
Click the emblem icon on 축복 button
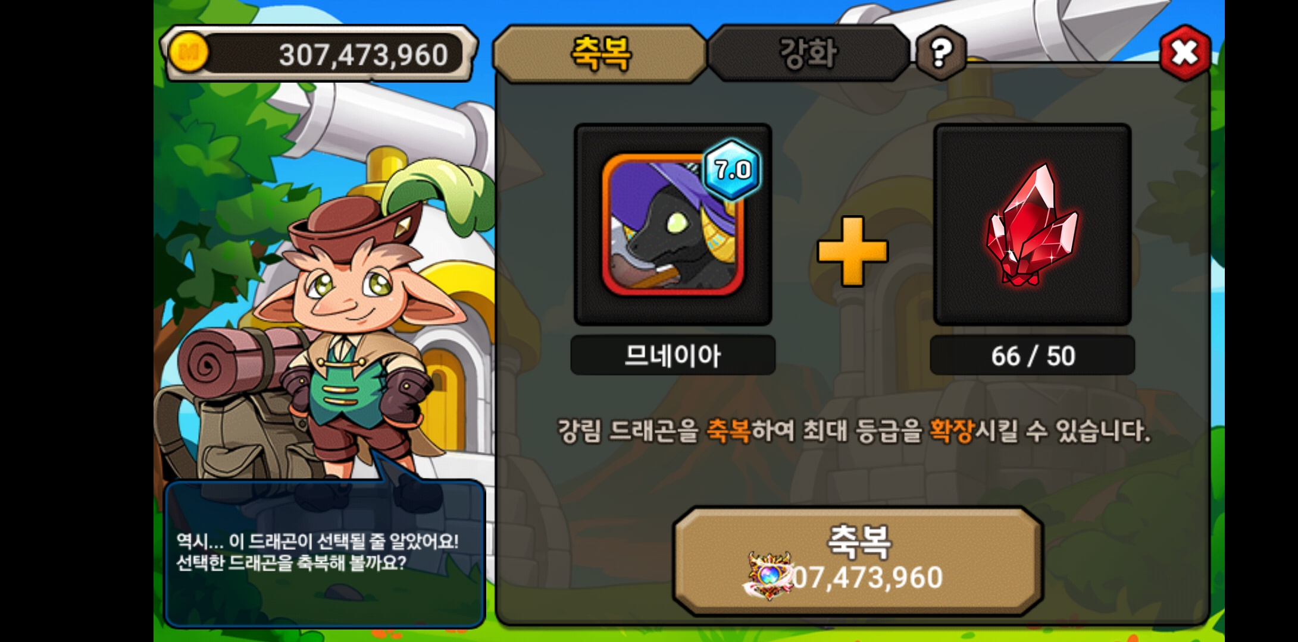(x=769, y=575)
